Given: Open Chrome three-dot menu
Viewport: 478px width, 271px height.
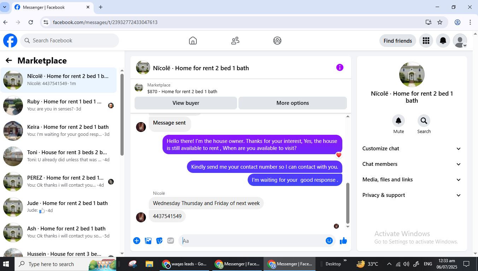Looking at the screenshot, I should pos(470,22).
